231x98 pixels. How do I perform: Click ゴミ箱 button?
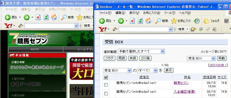(x=145, y=58)
